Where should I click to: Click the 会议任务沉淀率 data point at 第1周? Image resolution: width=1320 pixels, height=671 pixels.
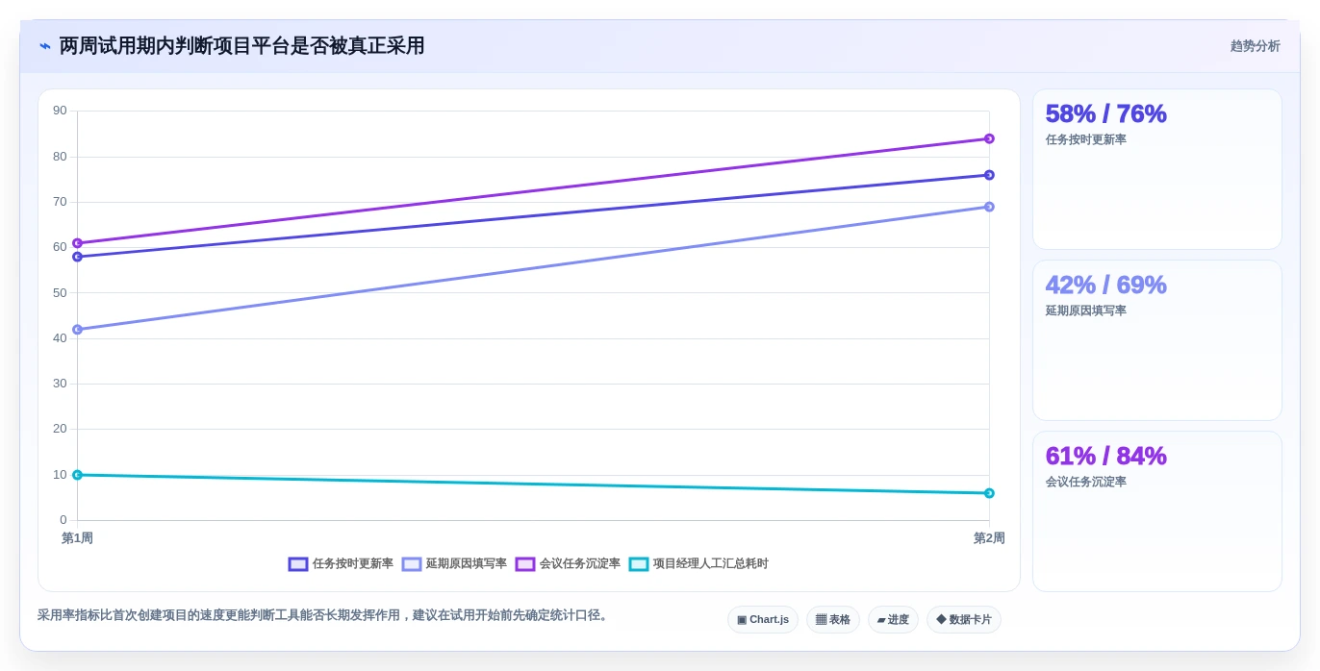pos(77,243)
